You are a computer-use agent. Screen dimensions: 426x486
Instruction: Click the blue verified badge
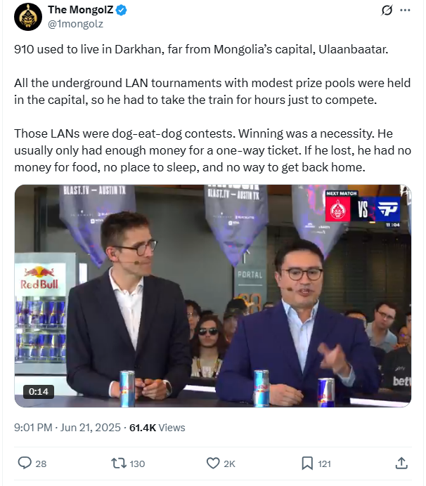coord(121,11)
